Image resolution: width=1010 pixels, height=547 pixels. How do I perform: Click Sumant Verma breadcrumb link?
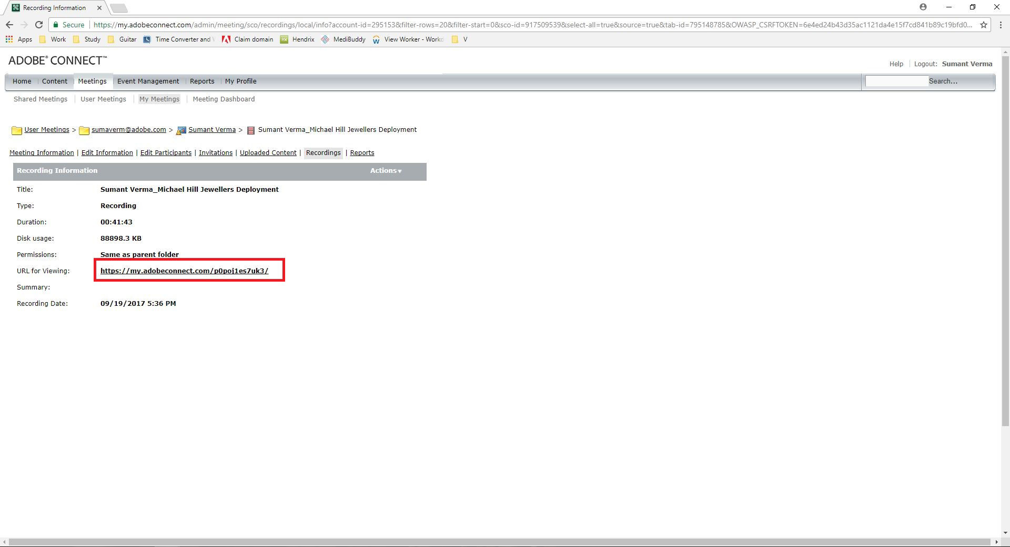212,130
